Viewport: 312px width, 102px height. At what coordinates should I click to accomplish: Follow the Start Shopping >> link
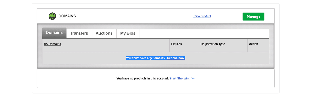(182, 78)
